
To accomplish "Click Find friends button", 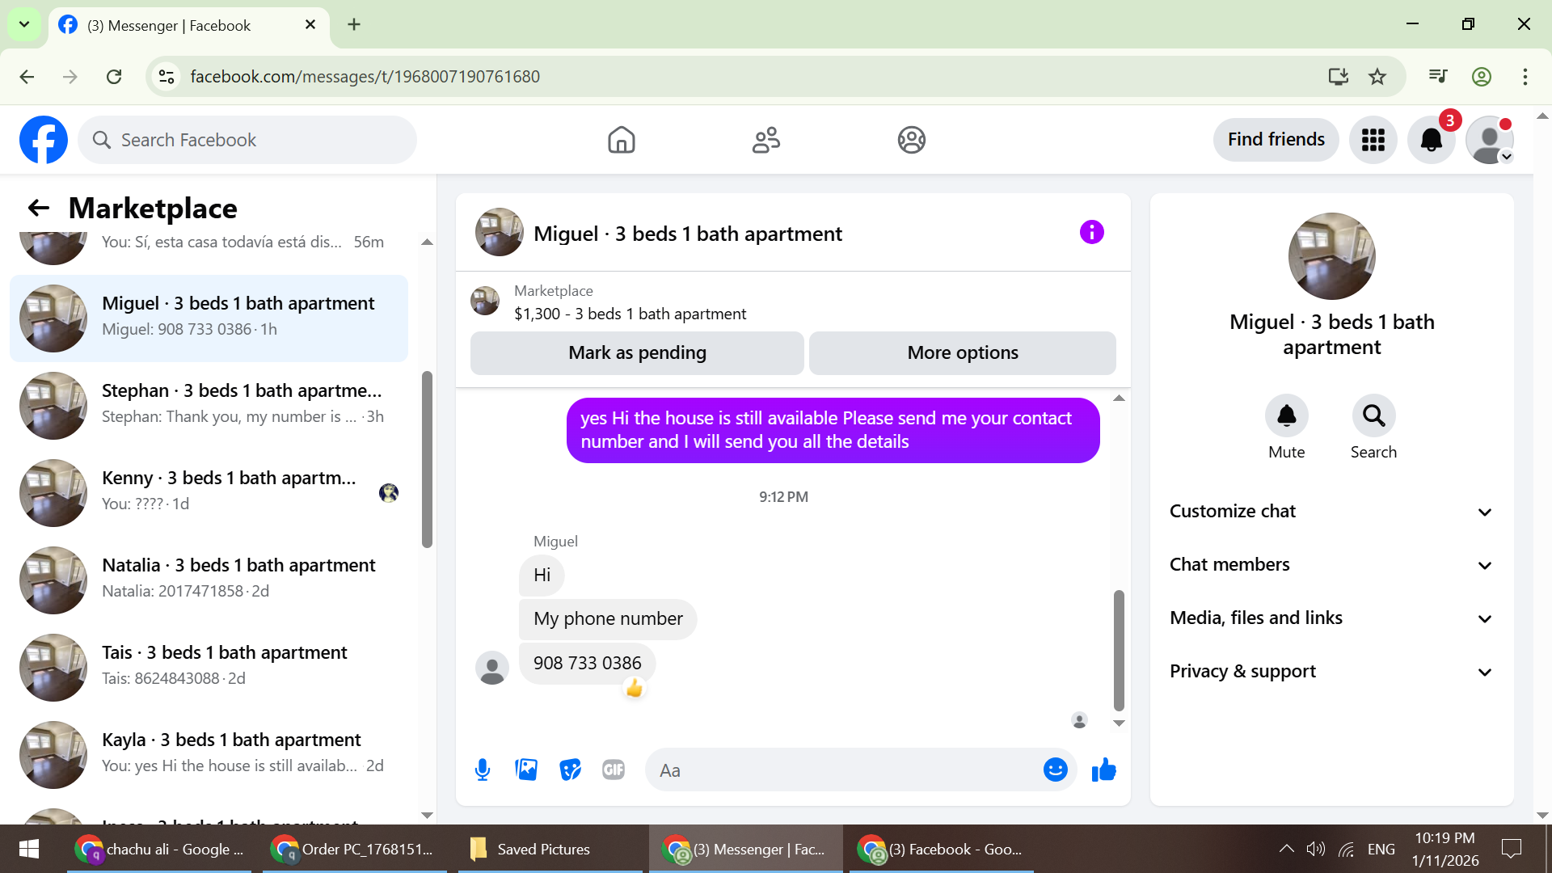I will (1276, 140).
